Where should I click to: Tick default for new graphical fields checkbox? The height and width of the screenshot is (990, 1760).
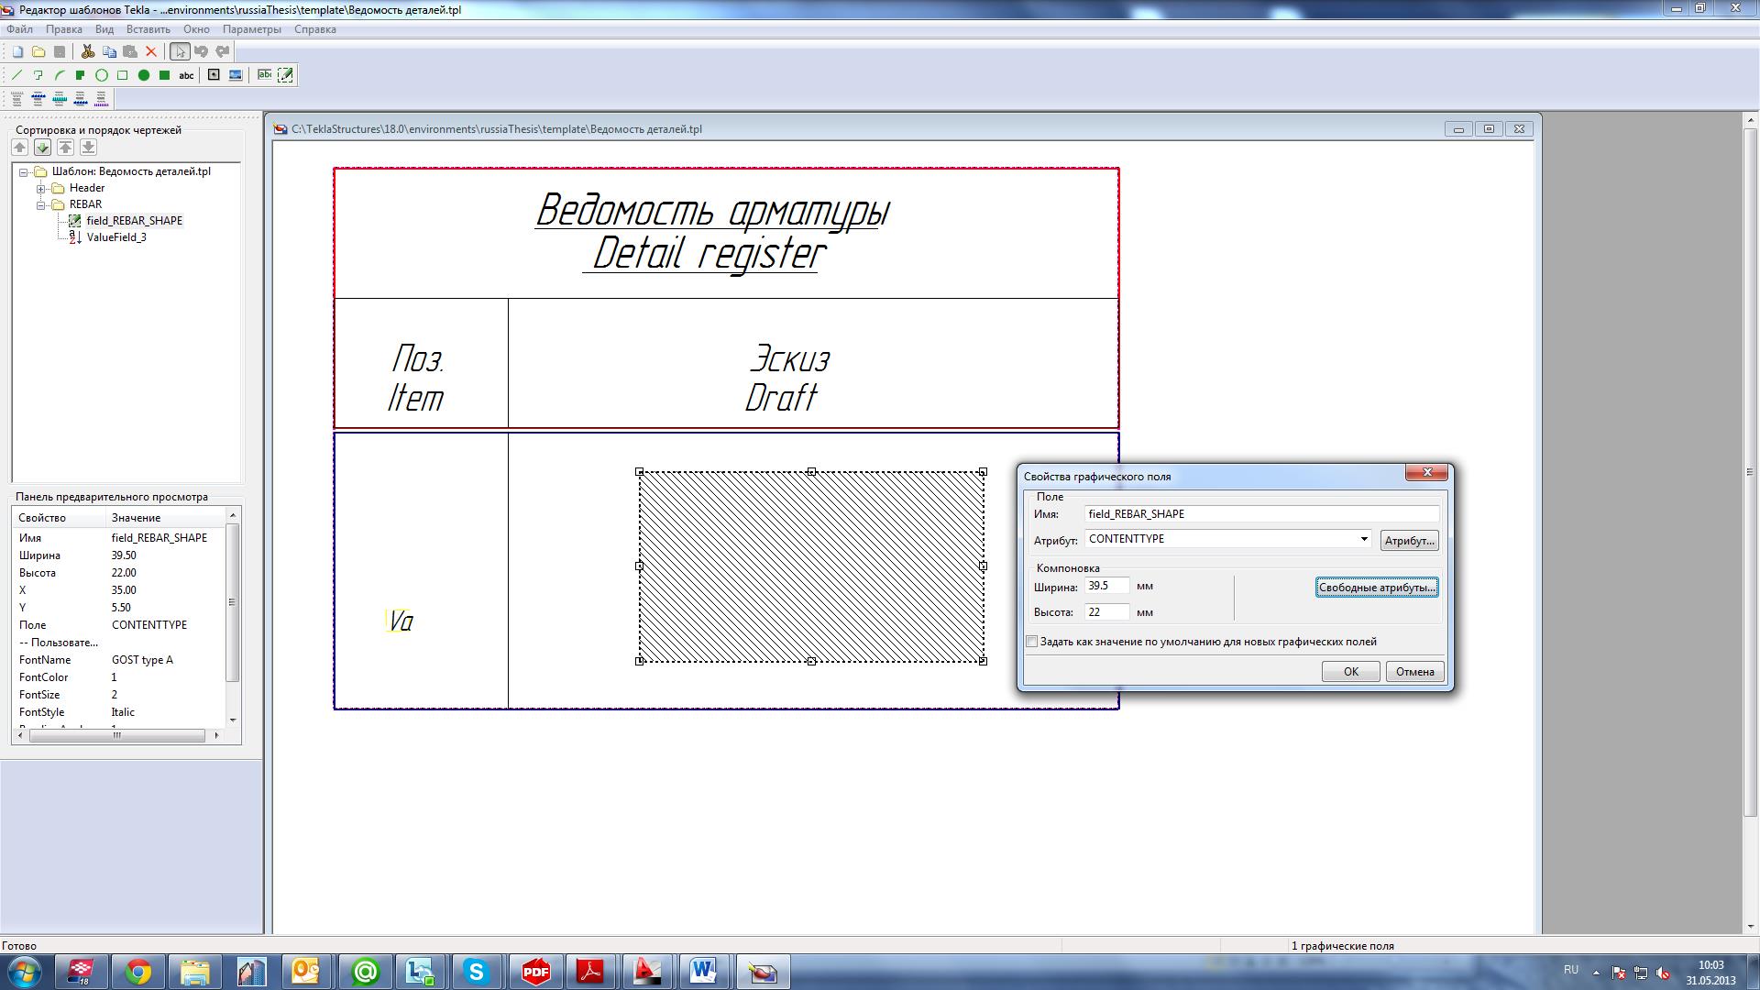[x=1032, y=642]
